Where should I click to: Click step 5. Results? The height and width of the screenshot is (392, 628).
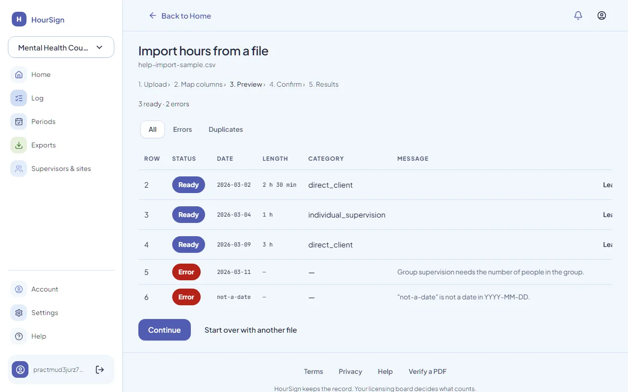tap(324, 84)
